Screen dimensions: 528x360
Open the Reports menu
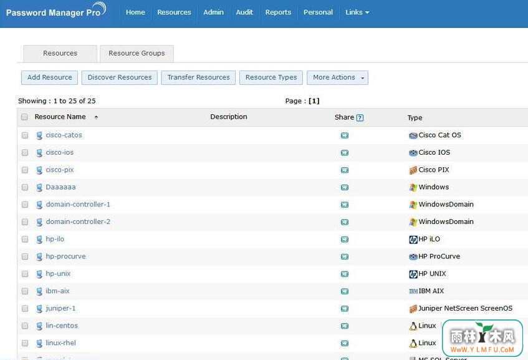pos(278,12)
